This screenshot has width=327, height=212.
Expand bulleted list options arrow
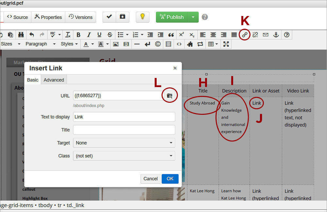point(127,35)
